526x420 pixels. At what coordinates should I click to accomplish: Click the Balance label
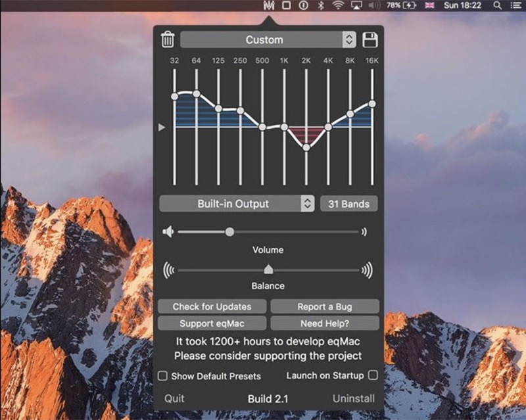pos(268,286)
